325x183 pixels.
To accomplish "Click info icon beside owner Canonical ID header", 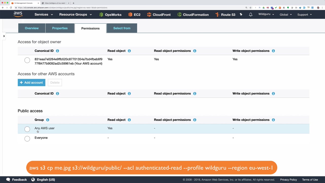I will 57,51.
